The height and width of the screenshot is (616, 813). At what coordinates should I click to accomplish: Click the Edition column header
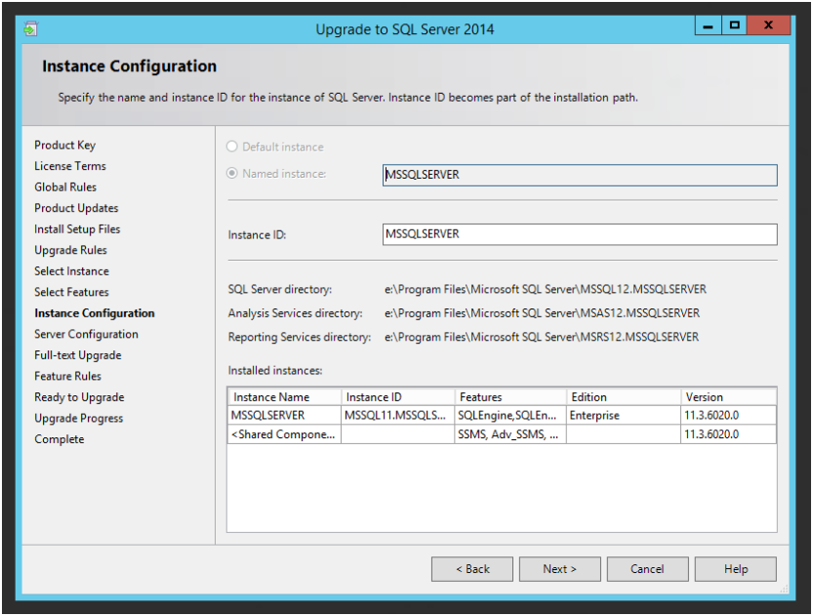click(x=624, y=397)
